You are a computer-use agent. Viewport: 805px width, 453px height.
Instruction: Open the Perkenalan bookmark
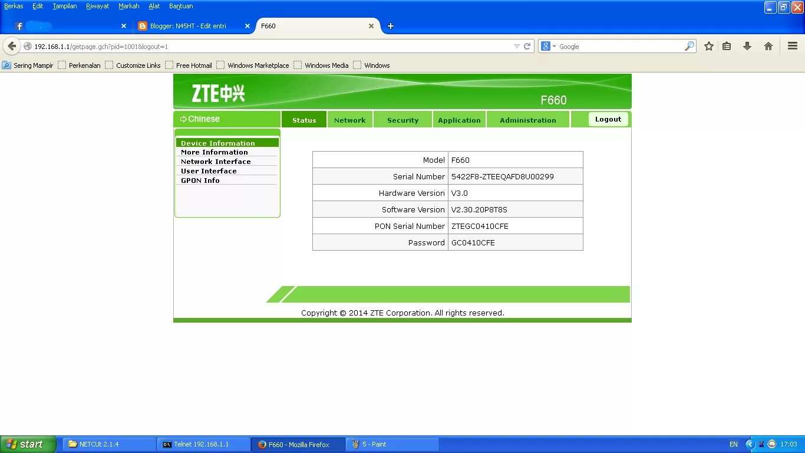point(79,65)
